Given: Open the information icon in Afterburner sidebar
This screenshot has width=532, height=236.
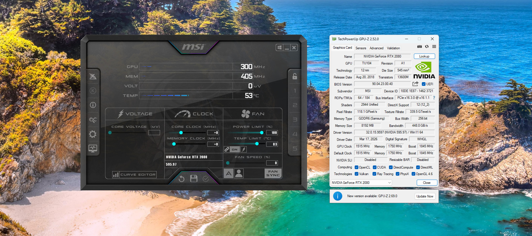Looking at the screenshot, I should pos(93,105).
